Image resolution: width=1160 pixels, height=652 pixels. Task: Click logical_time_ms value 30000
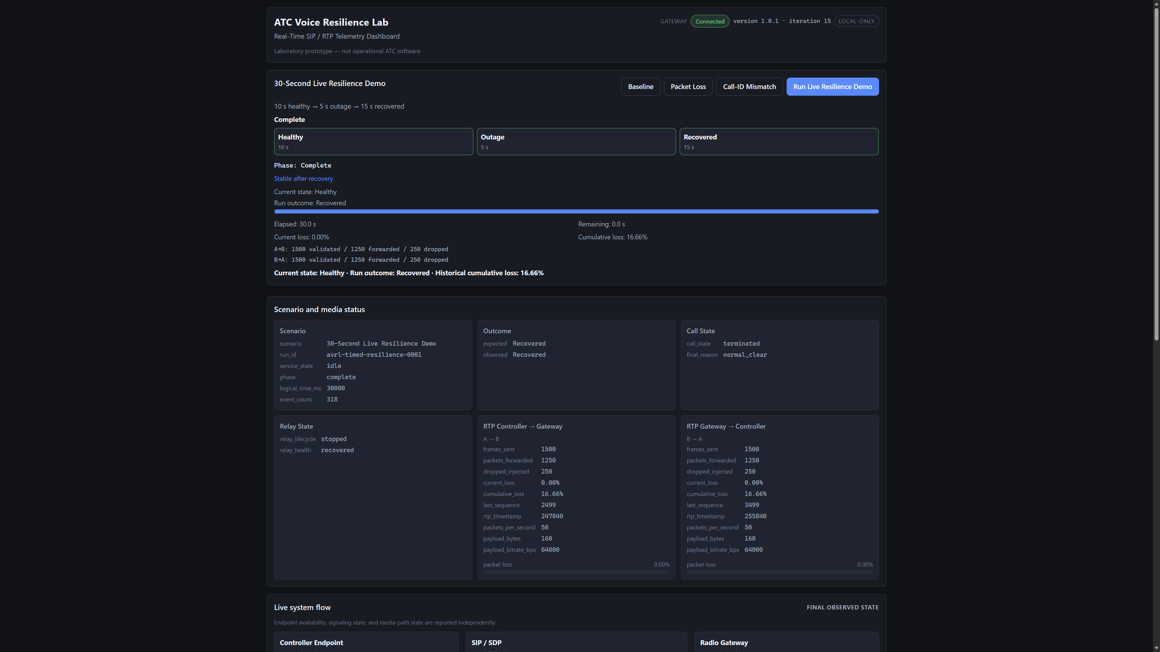[336, 388]
